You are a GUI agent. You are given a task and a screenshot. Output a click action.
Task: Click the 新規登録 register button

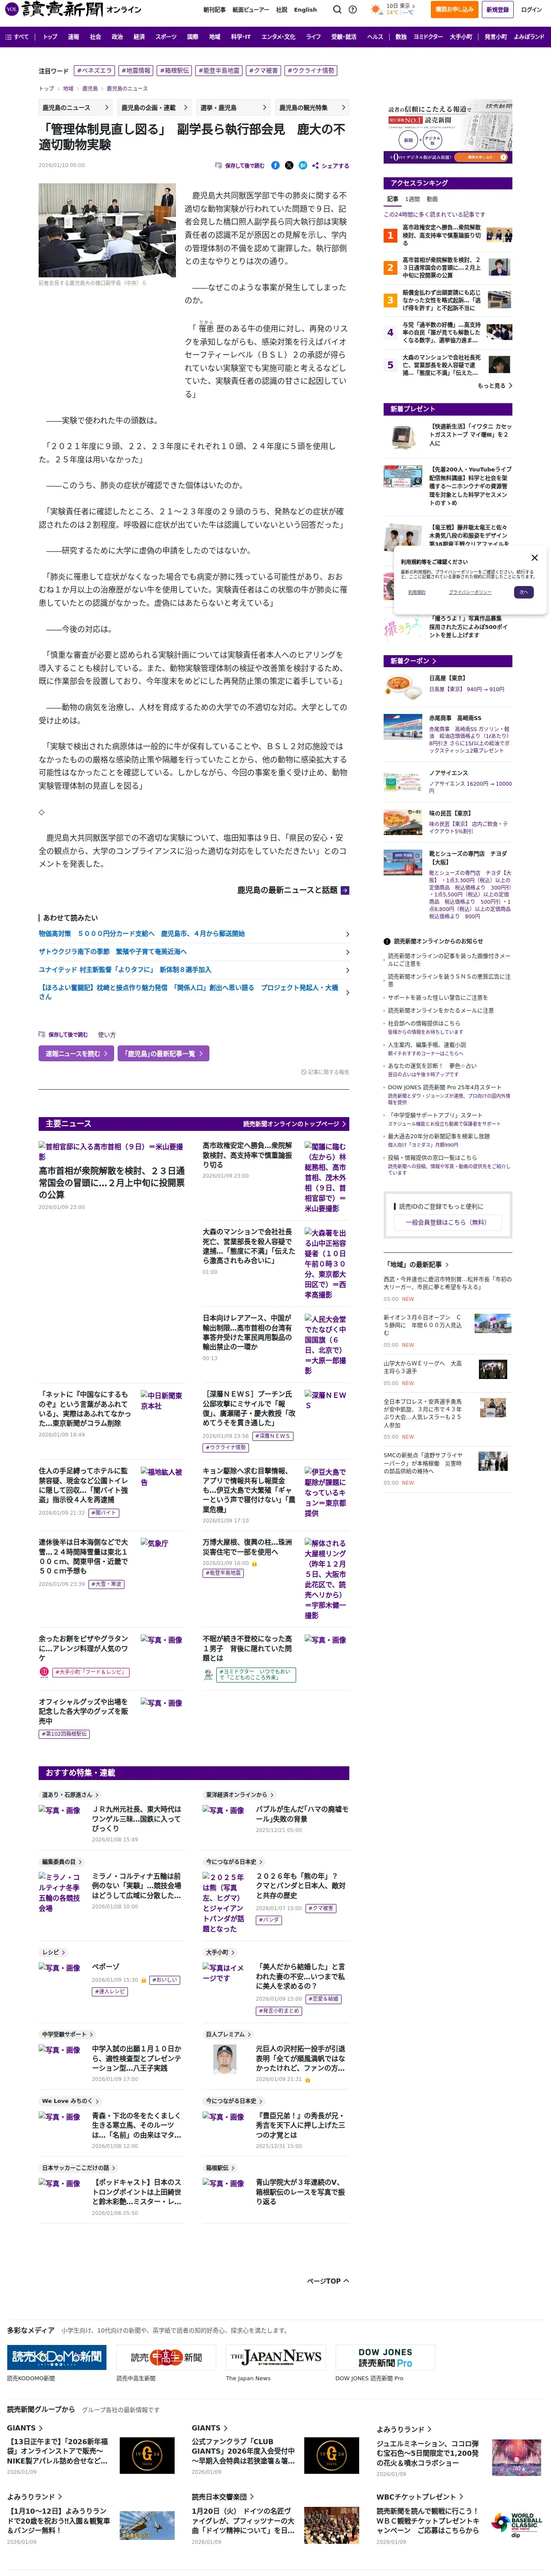pos(497,10)
